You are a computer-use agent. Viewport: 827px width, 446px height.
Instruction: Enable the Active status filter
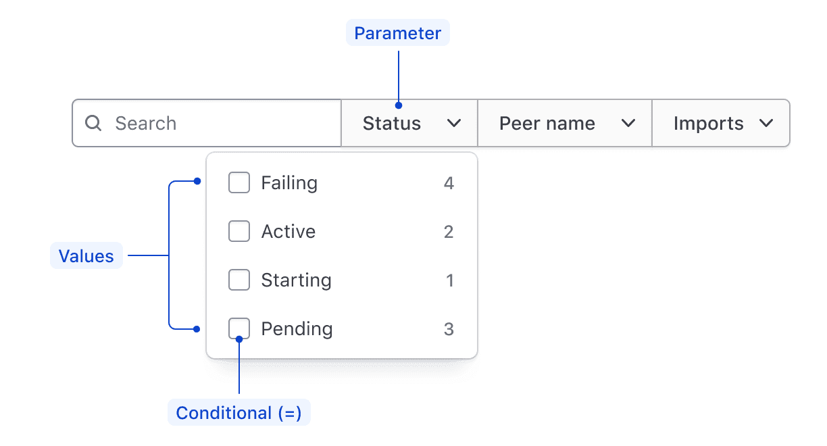(239, 231)
